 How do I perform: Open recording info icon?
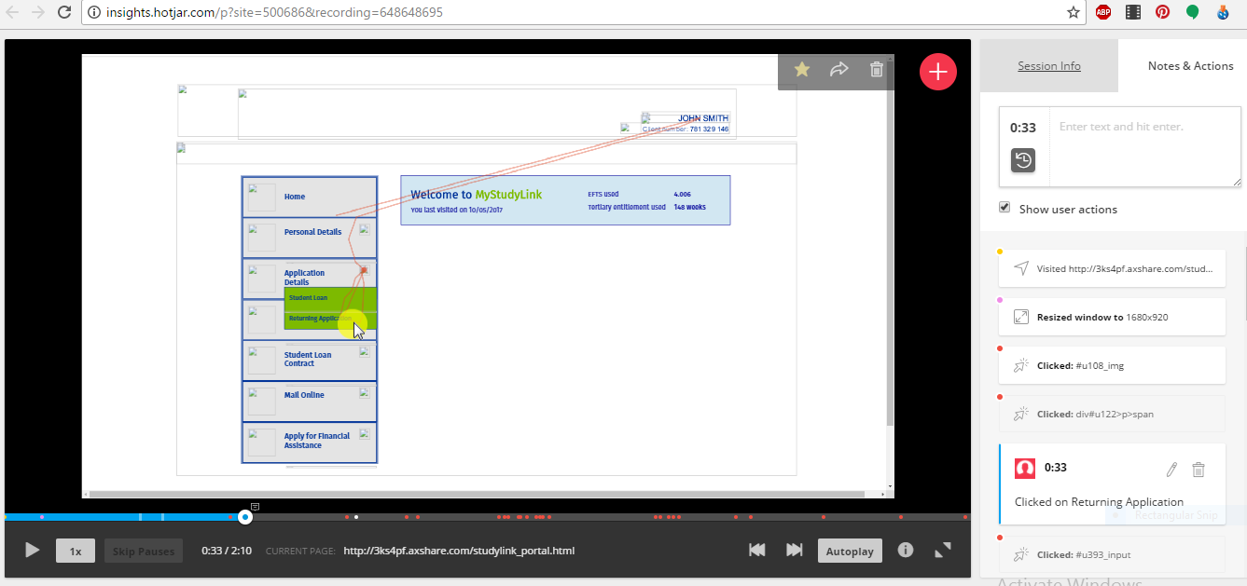coord(905,550)
